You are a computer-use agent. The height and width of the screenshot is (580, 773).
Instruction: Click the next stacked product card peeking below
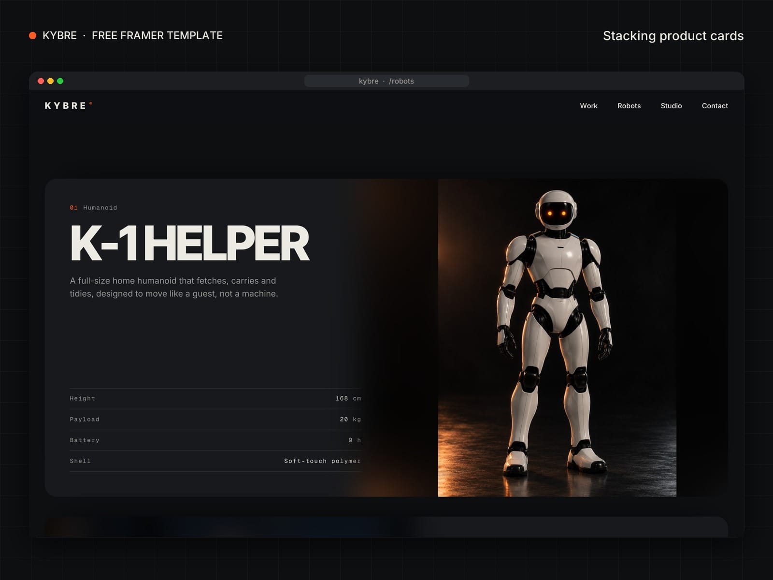[x=386, y=527]
